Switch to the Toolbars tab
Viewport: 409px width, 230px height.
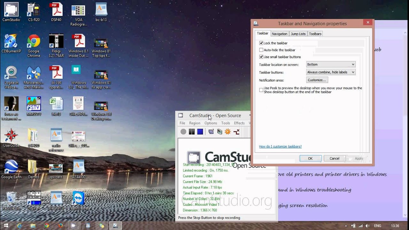tap(315, 34)
